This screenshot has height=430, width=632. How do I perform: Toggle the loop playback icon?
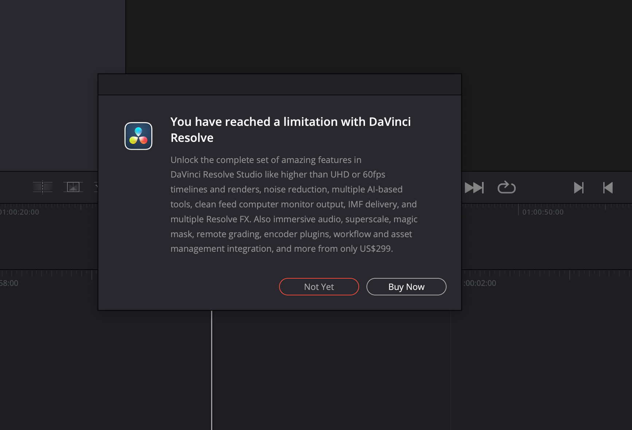click(x=506, y=187)
